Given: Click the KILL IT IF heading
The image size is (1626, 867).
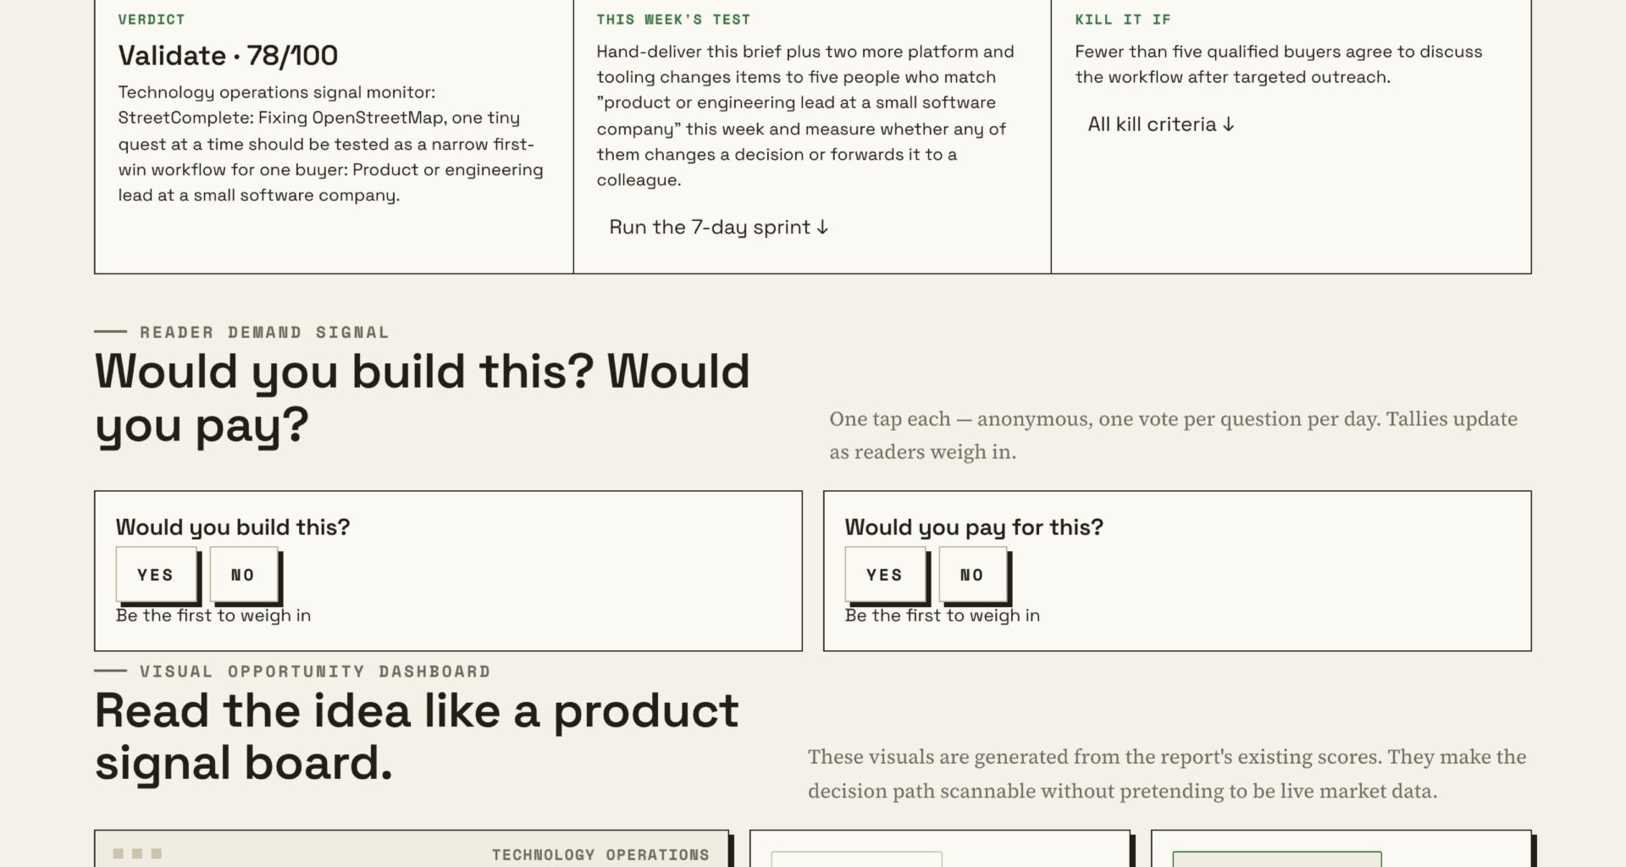Looking at the screenshot, I should click(1123, 19).
